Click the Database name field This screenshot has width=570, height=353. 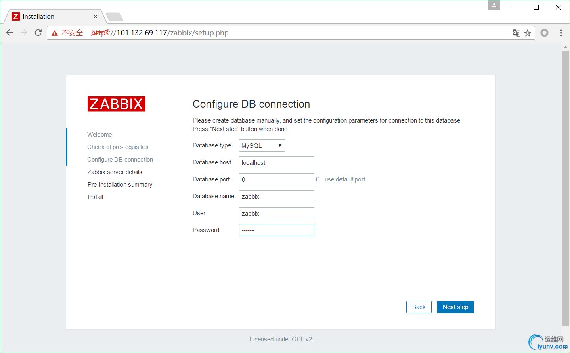[277, 196]
